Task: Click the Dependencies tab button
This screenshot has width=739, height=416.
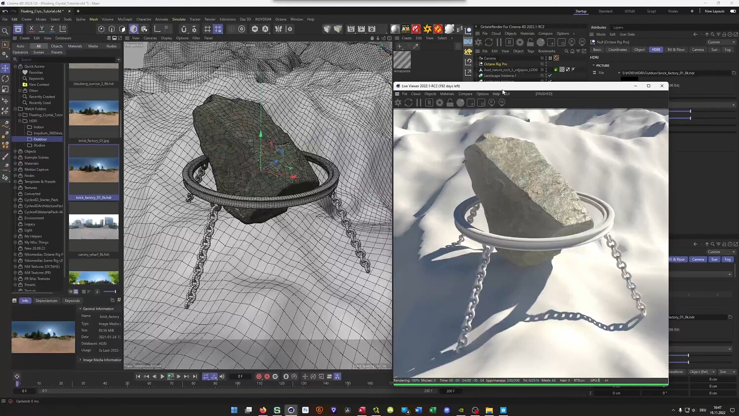Action: click(x=46, y=301)
